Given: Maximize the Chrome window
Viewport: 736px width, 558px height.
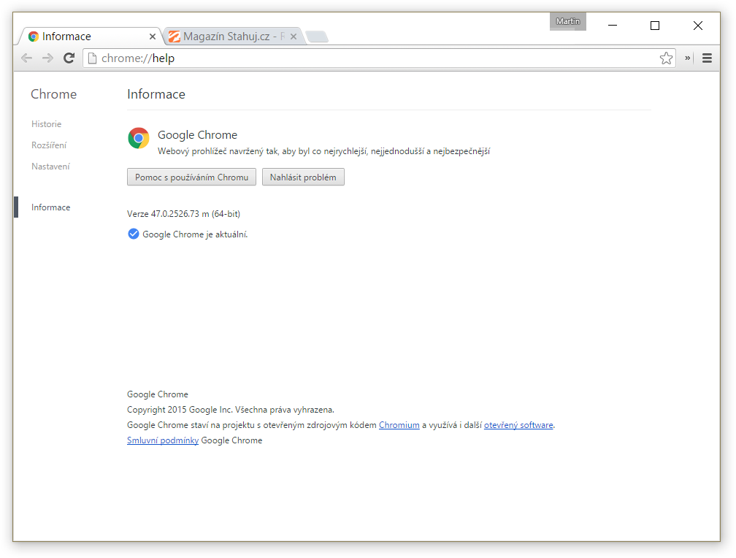Looking at the screenshot, I should [x=655, y=26].
